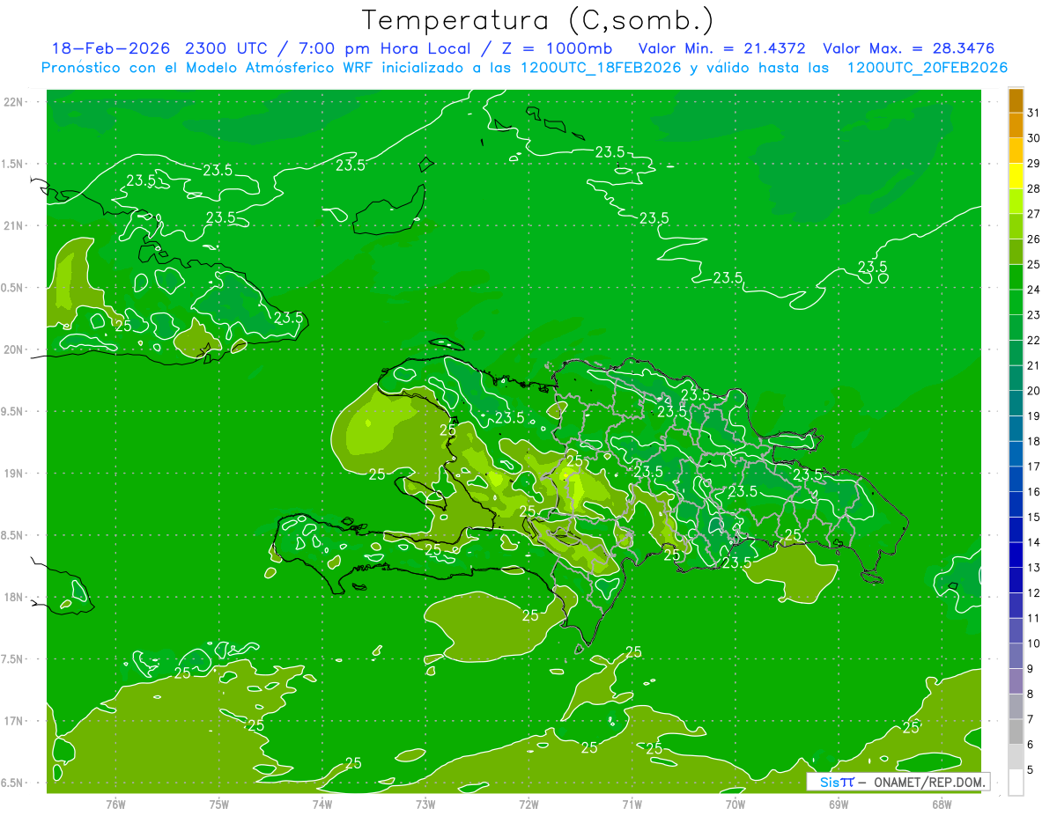
Task: Select 'Valor Max. = 28.3476' text
Action: pos(908,48)
